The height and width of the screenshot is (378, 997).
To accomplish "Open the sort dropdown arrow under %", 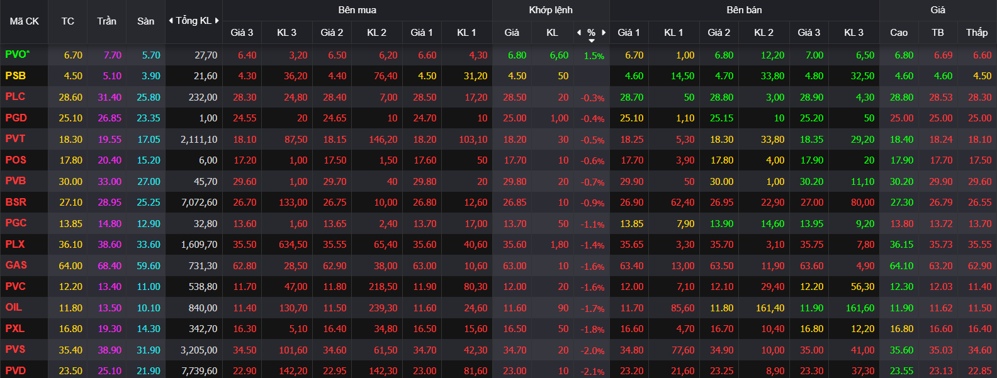I will point(592,41).
